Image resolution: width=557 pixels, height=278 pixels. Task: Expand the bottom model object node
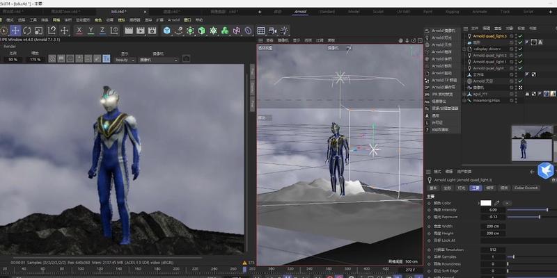(464, 94)
